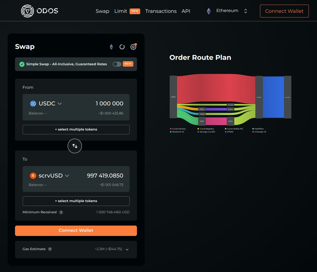The width and height of the screenshot is (317, 272).
Task: Click the ODOS logo
Action: tap(40, 11)
